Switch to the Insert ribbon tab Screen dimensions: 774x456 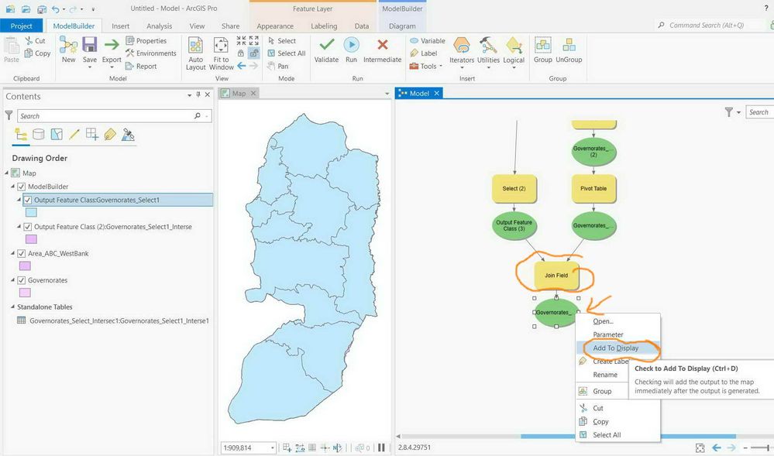pos(120,26)
